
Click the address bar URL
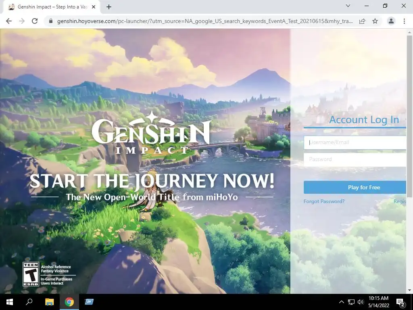click(x=204, y=21)
